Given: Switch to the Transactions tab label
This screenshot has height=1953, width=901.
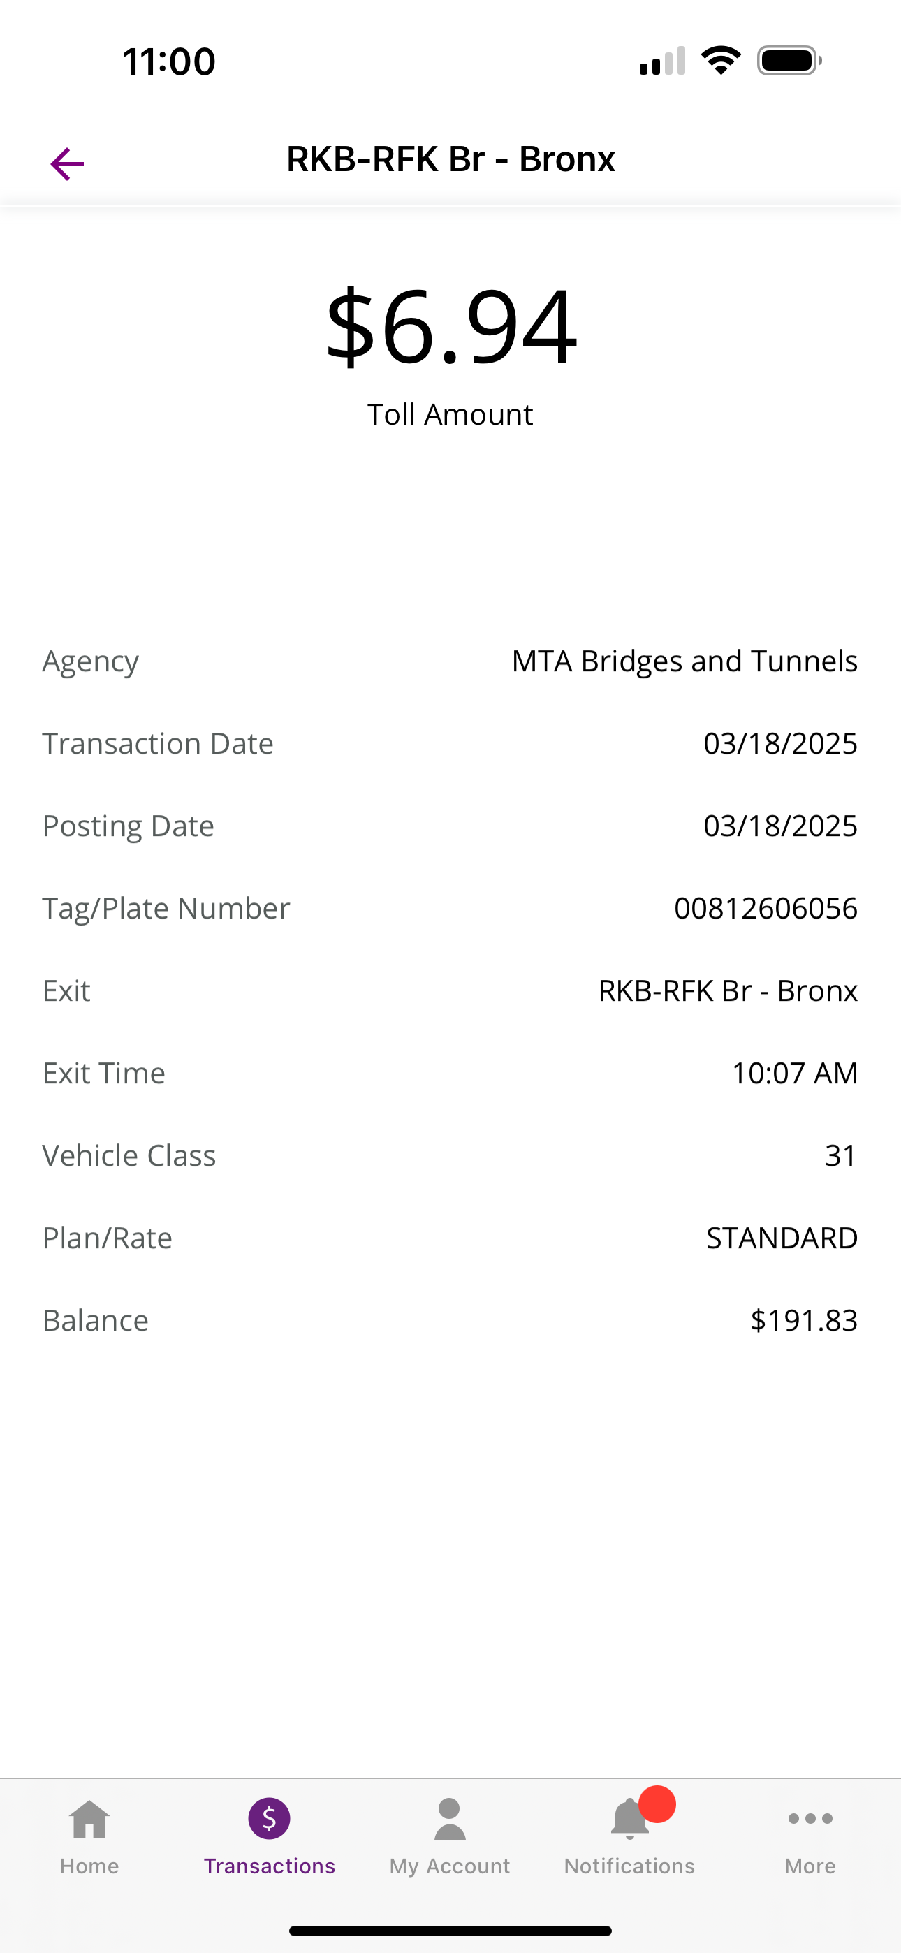Looking at the screenshot, I should pyautogui.click(x=269, y=1866).
